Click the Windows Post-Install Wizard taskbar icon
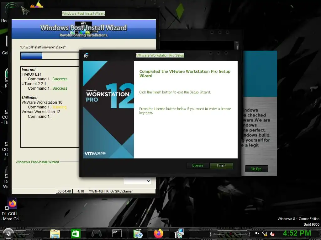Viewport: 321px width, 240px height. tap(138, 234)
